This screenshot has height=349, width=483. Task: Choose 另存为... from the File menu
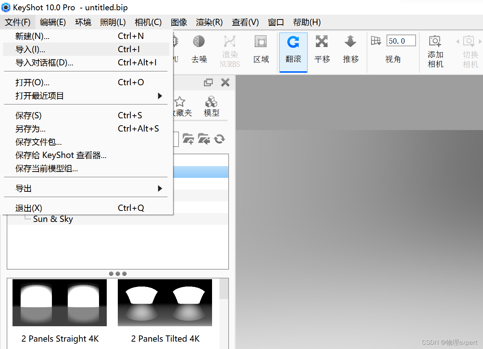[x=85, y=129]
